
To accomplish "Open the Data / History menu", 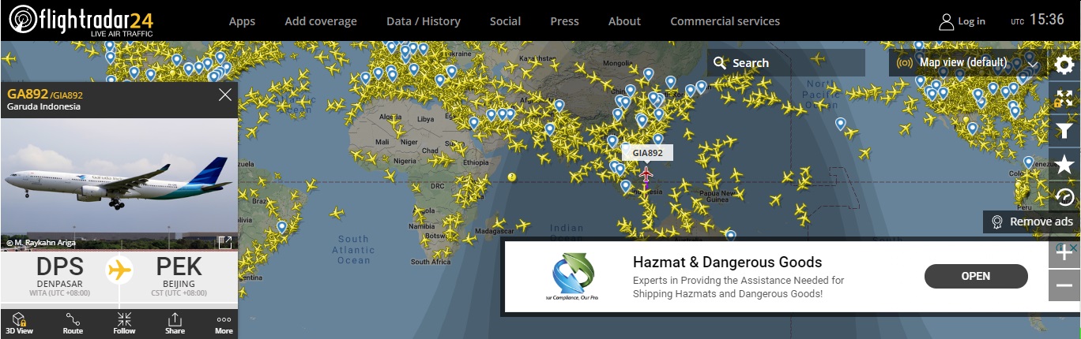I will pos(424,21).
